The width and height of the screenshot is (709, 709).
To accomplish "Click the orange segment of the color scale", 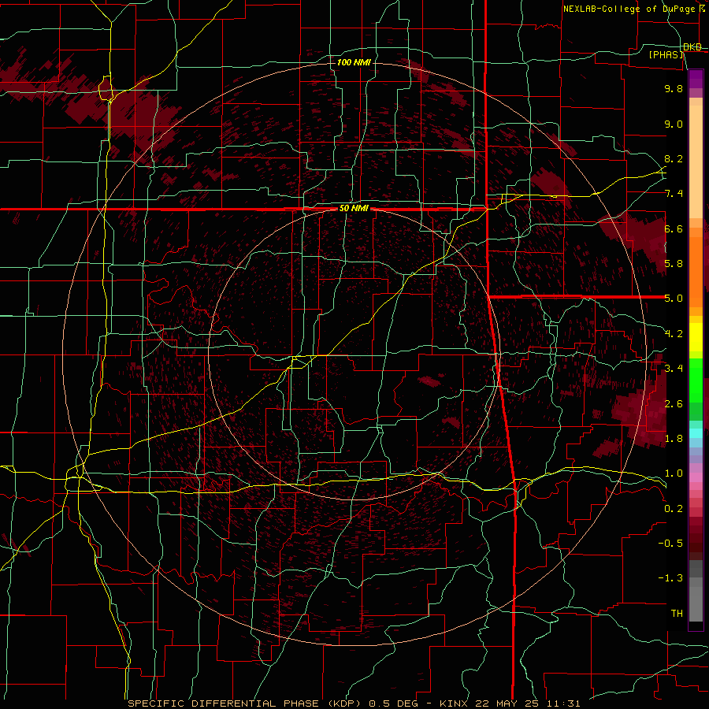I will 696,271.
